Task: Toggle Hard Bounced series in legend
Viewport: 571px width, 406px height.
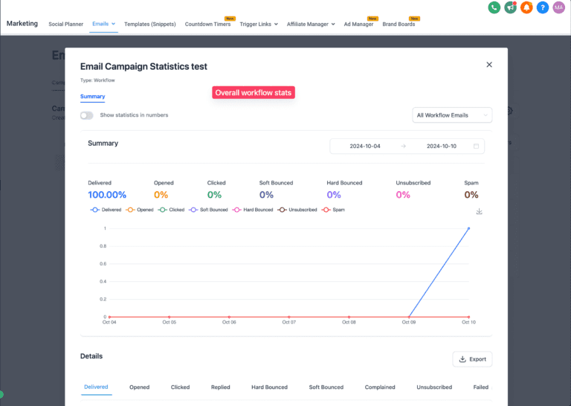Action: click(253, 210)
